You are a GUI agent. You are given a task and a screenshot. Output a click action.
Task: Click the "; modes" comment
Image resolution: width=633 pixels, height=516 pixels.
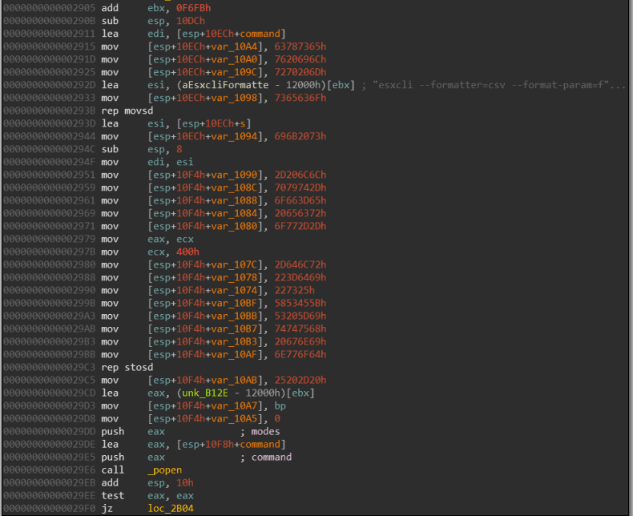[260, 432]
